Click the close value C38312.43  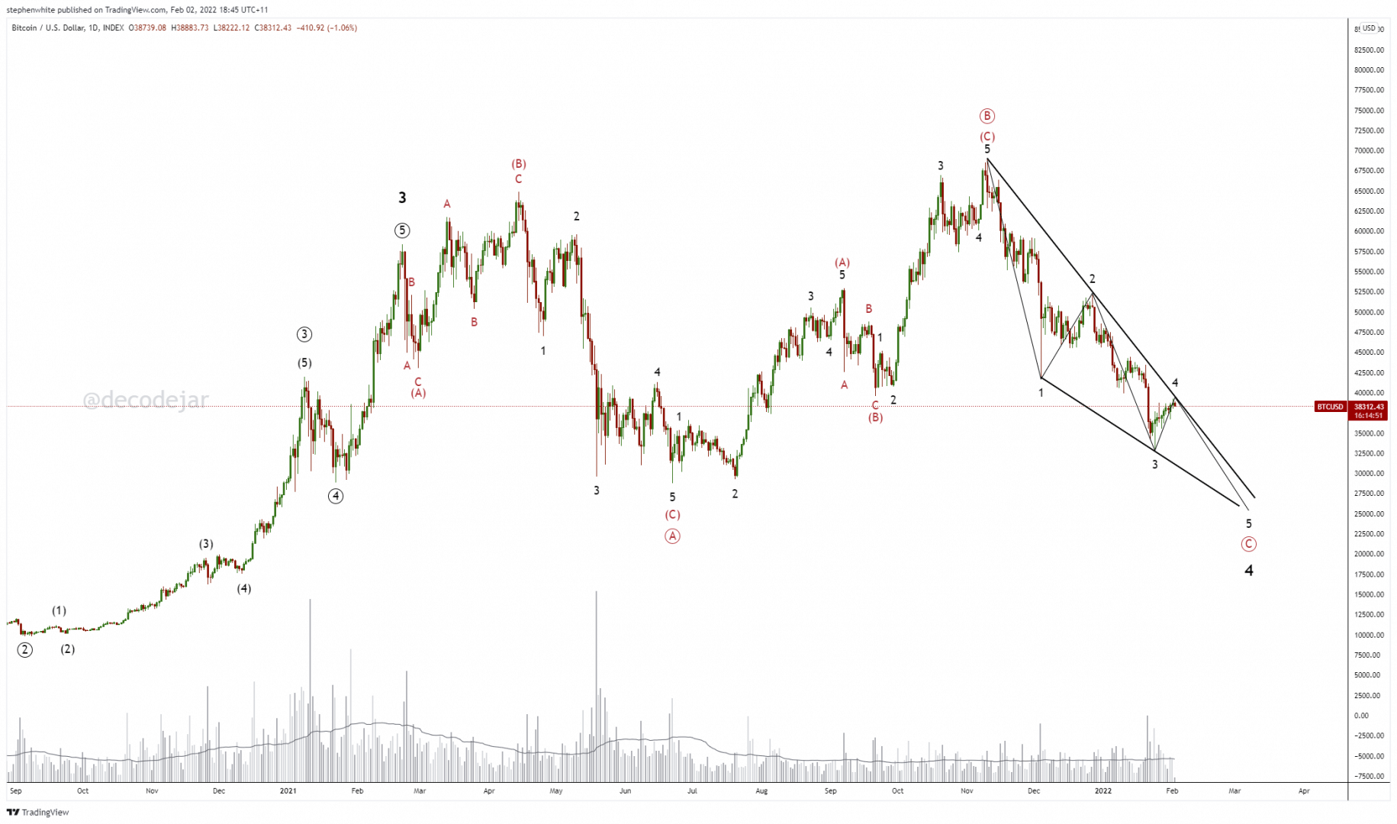coord(273,28)
